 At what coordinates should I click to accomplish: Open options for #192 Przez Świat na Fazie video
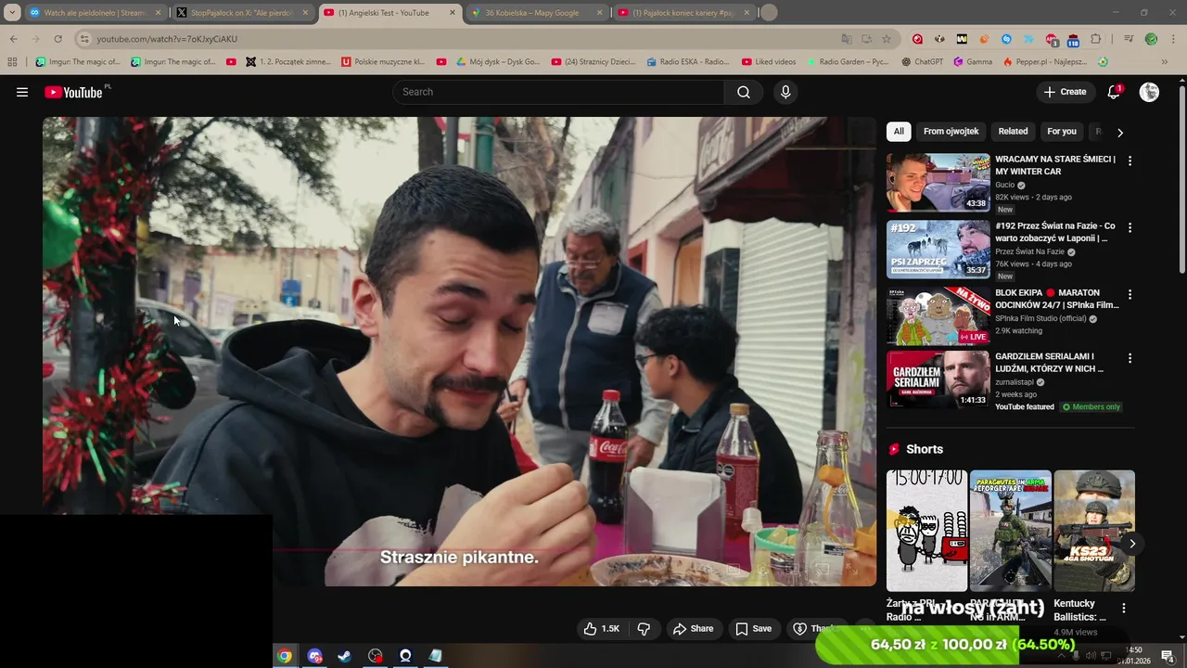[1130, 227]
